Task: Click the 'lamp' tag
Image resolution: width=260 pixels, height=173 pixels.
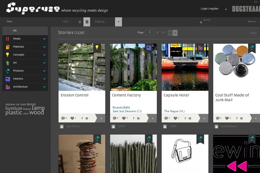Action: point(38,108)
